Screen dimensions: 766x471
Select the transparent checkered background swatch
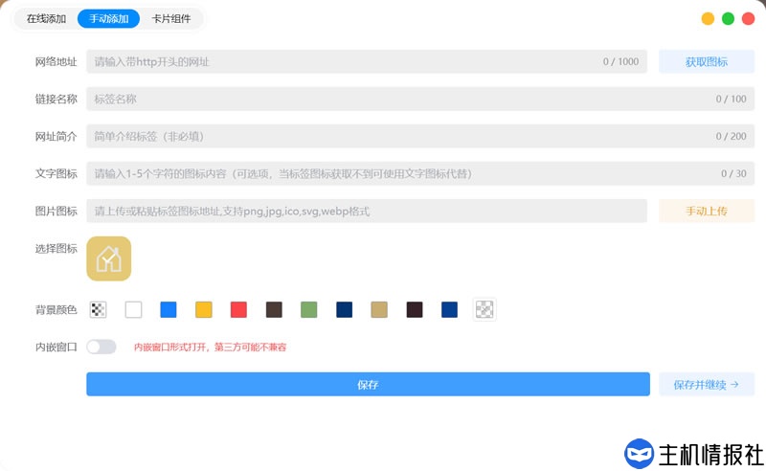tap(98, 309)
